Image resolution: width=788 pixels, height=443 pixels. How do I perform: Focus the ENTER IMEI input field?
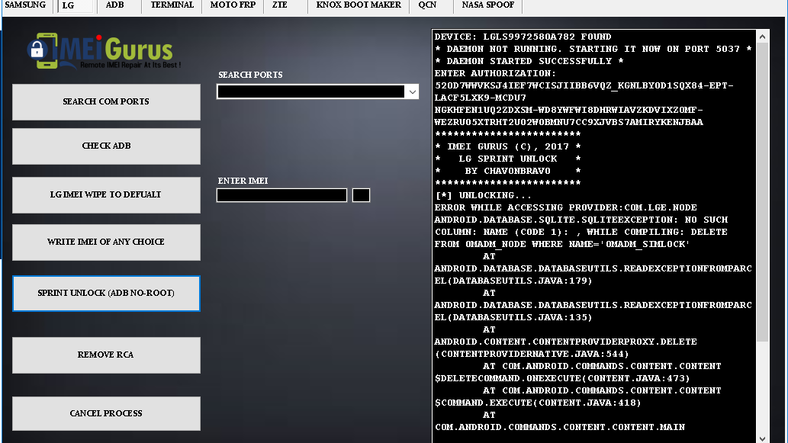click(281, 195)
